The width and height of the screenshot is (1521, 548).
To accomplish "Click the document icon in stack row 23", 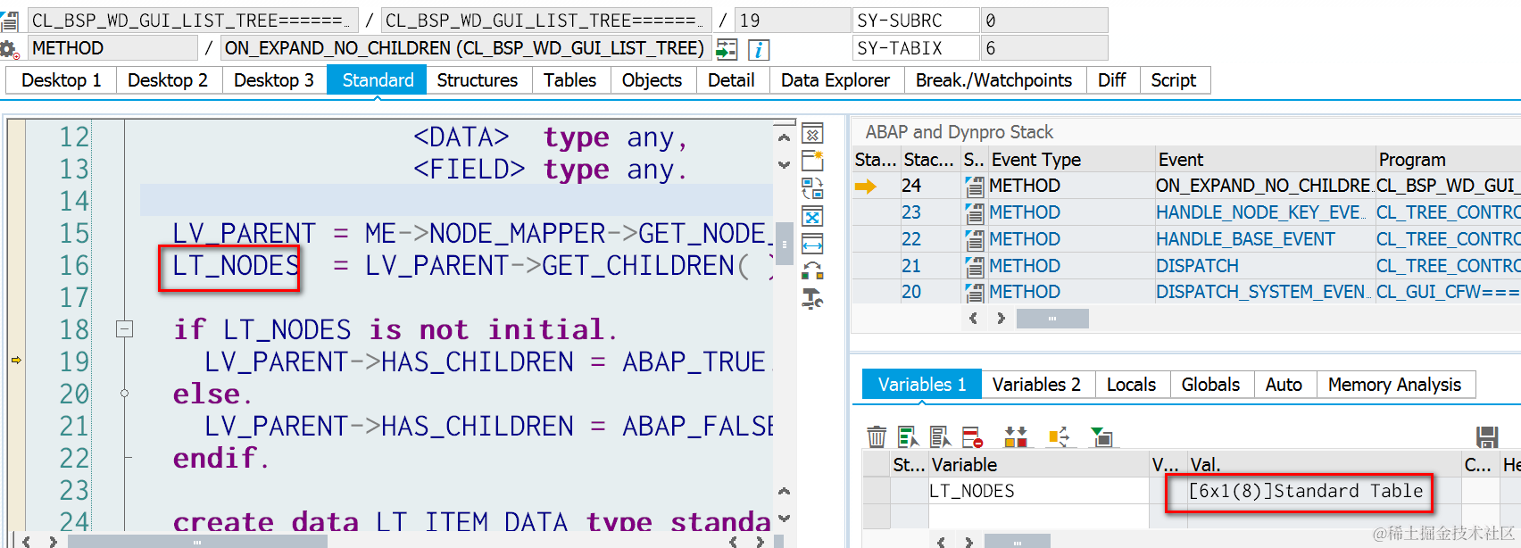I will tap(974, 212).
